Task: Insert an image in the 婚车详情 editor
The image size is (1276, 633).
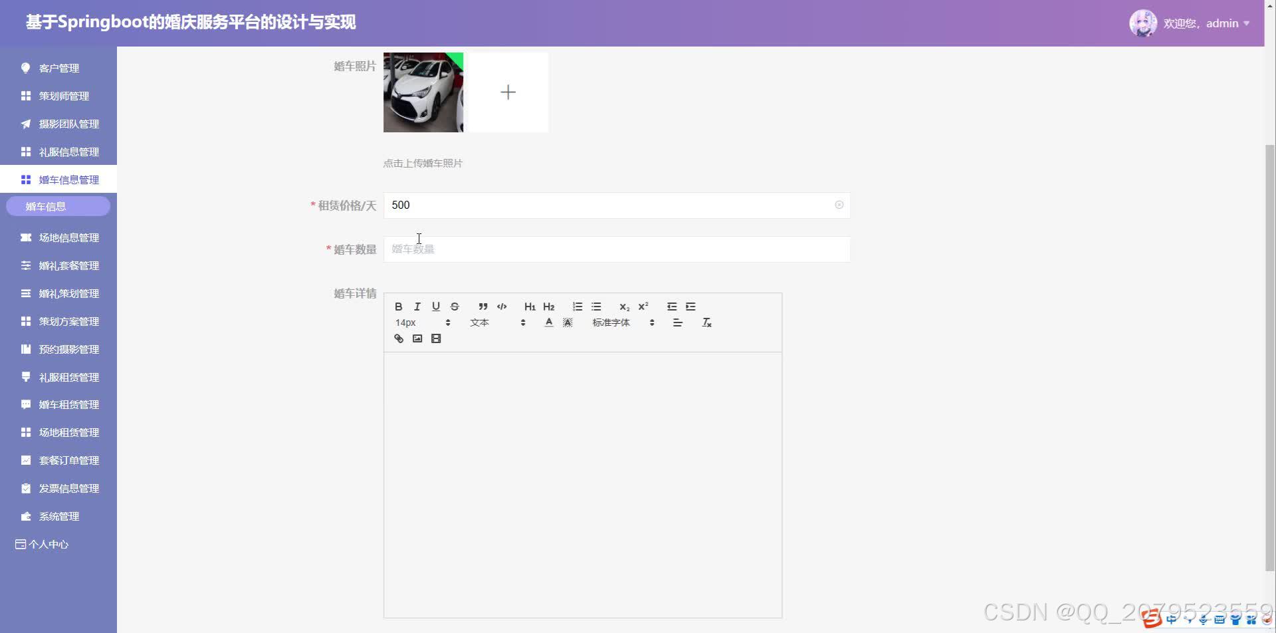Action: (x=417, y=338)
